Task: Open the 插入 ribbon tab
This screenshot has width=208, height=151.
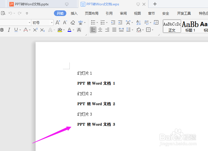Action: tap(74, 13)
